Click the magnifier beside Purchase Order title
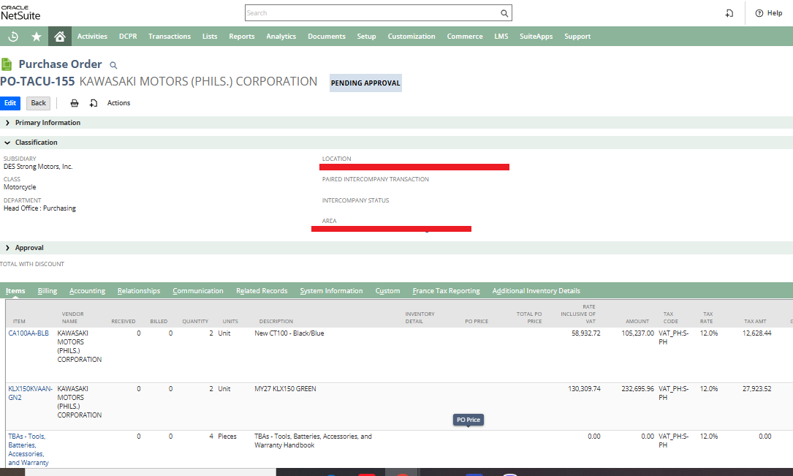 113,65
